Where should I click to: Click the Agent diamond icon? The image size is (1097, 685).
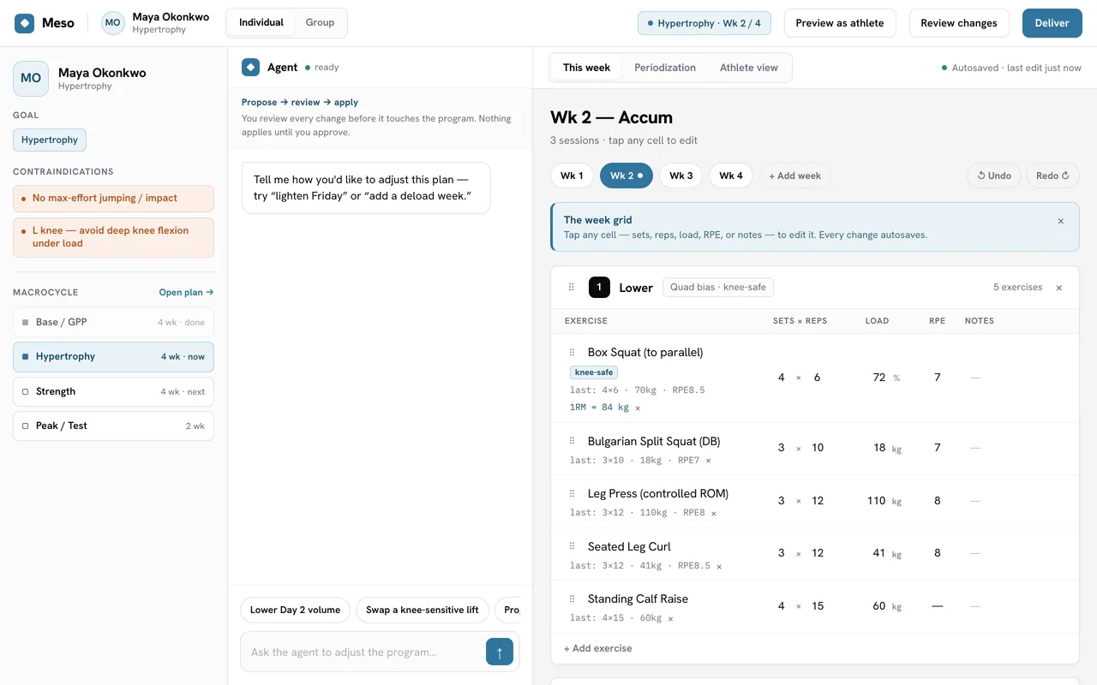[250, 67]
